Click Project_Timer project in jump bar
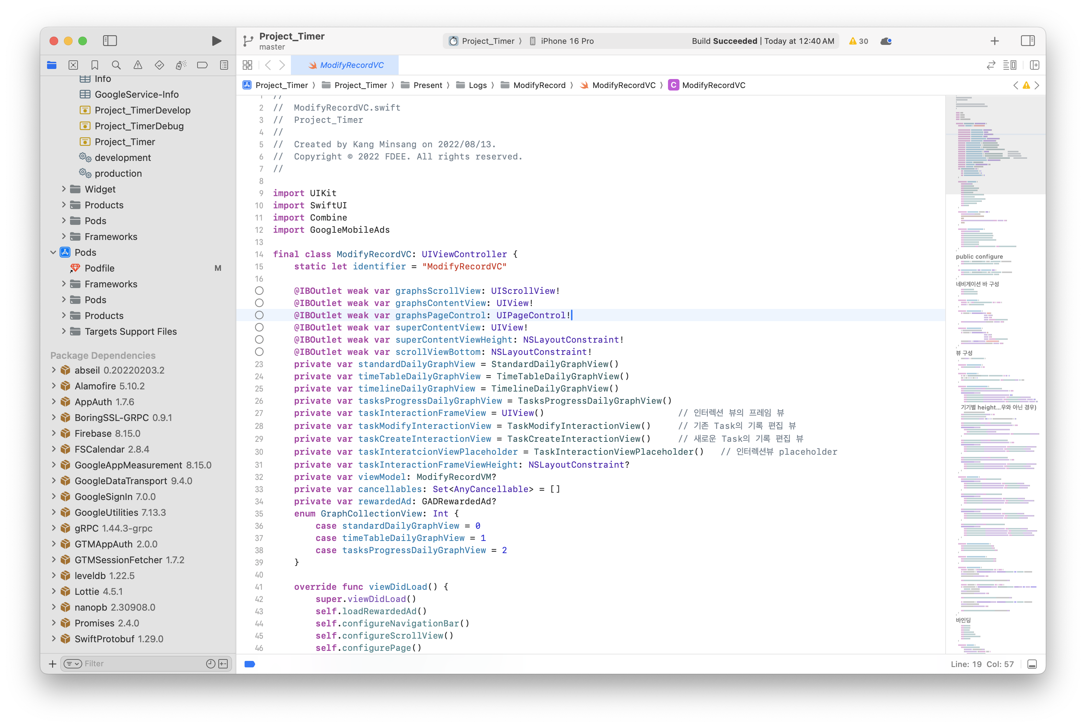 click(275, 85)
